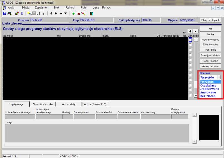Viewport: 224px width, 158px height.
Task: Open the Rekord menu
Action: click(70, 8)
